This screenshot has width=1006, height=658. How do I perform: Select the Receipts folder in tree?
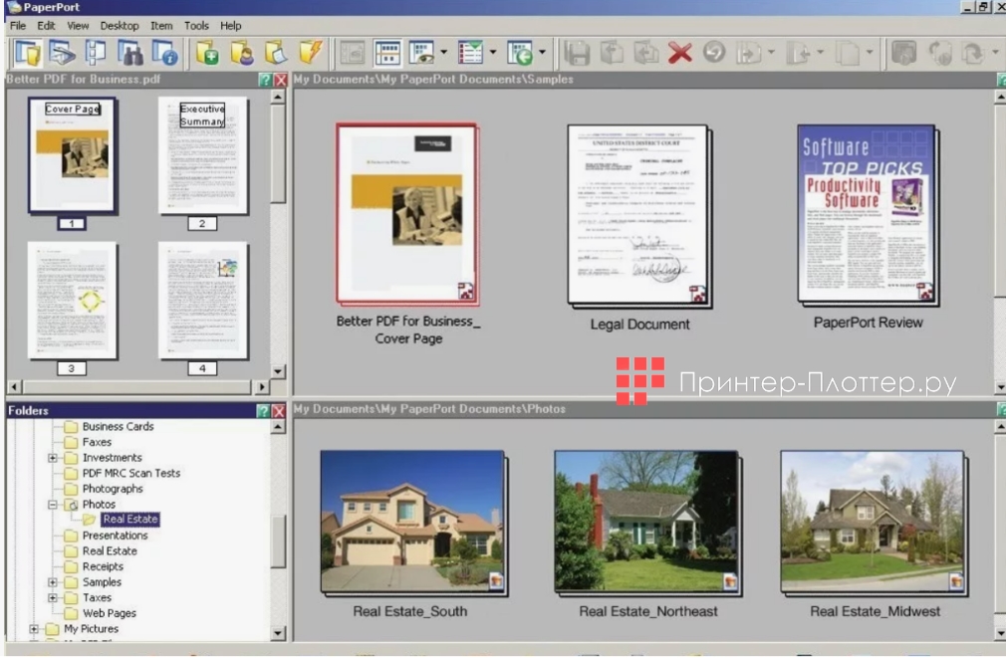[103, 566]
